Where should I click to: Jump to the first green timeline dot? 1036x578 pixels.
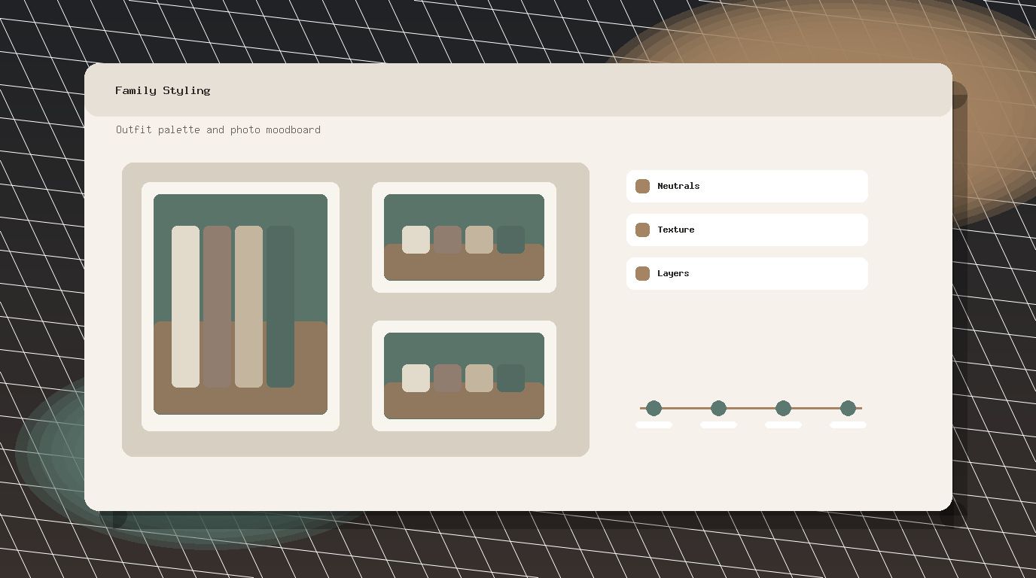tap(654, 408)
